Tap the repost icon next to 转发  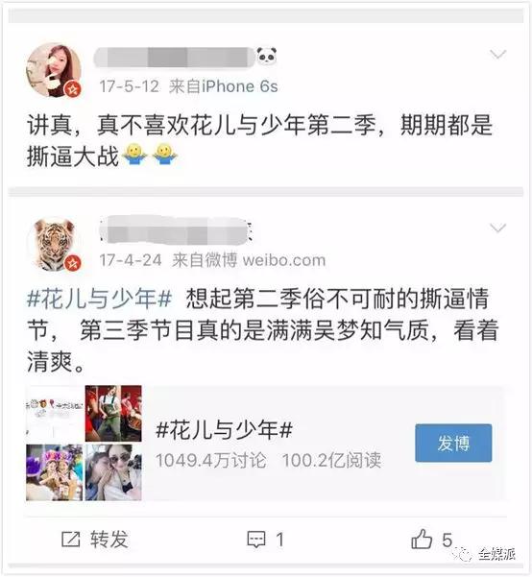click(x=71, y=540)
